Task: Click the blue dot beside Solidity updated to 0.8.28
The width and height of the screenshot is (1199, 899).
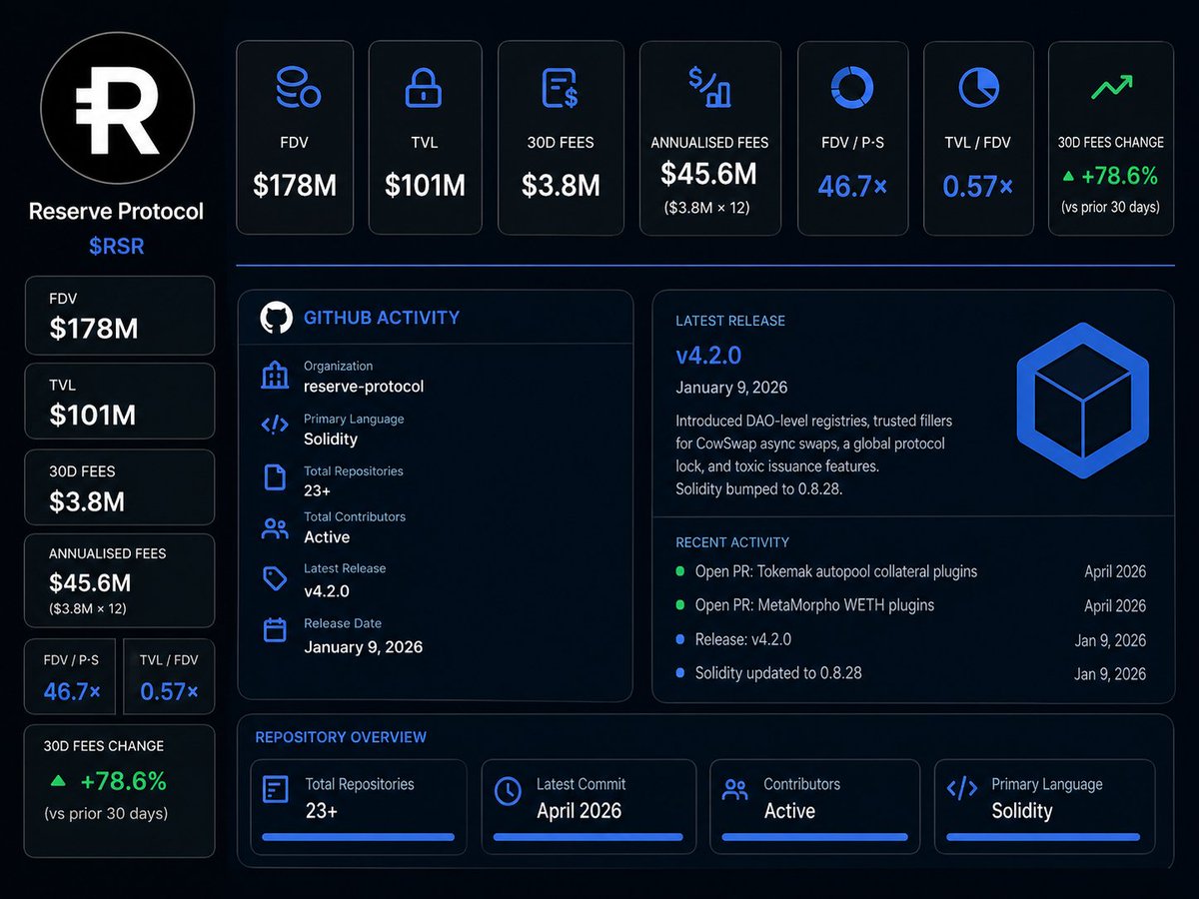Action: click(x=680, y=673)
